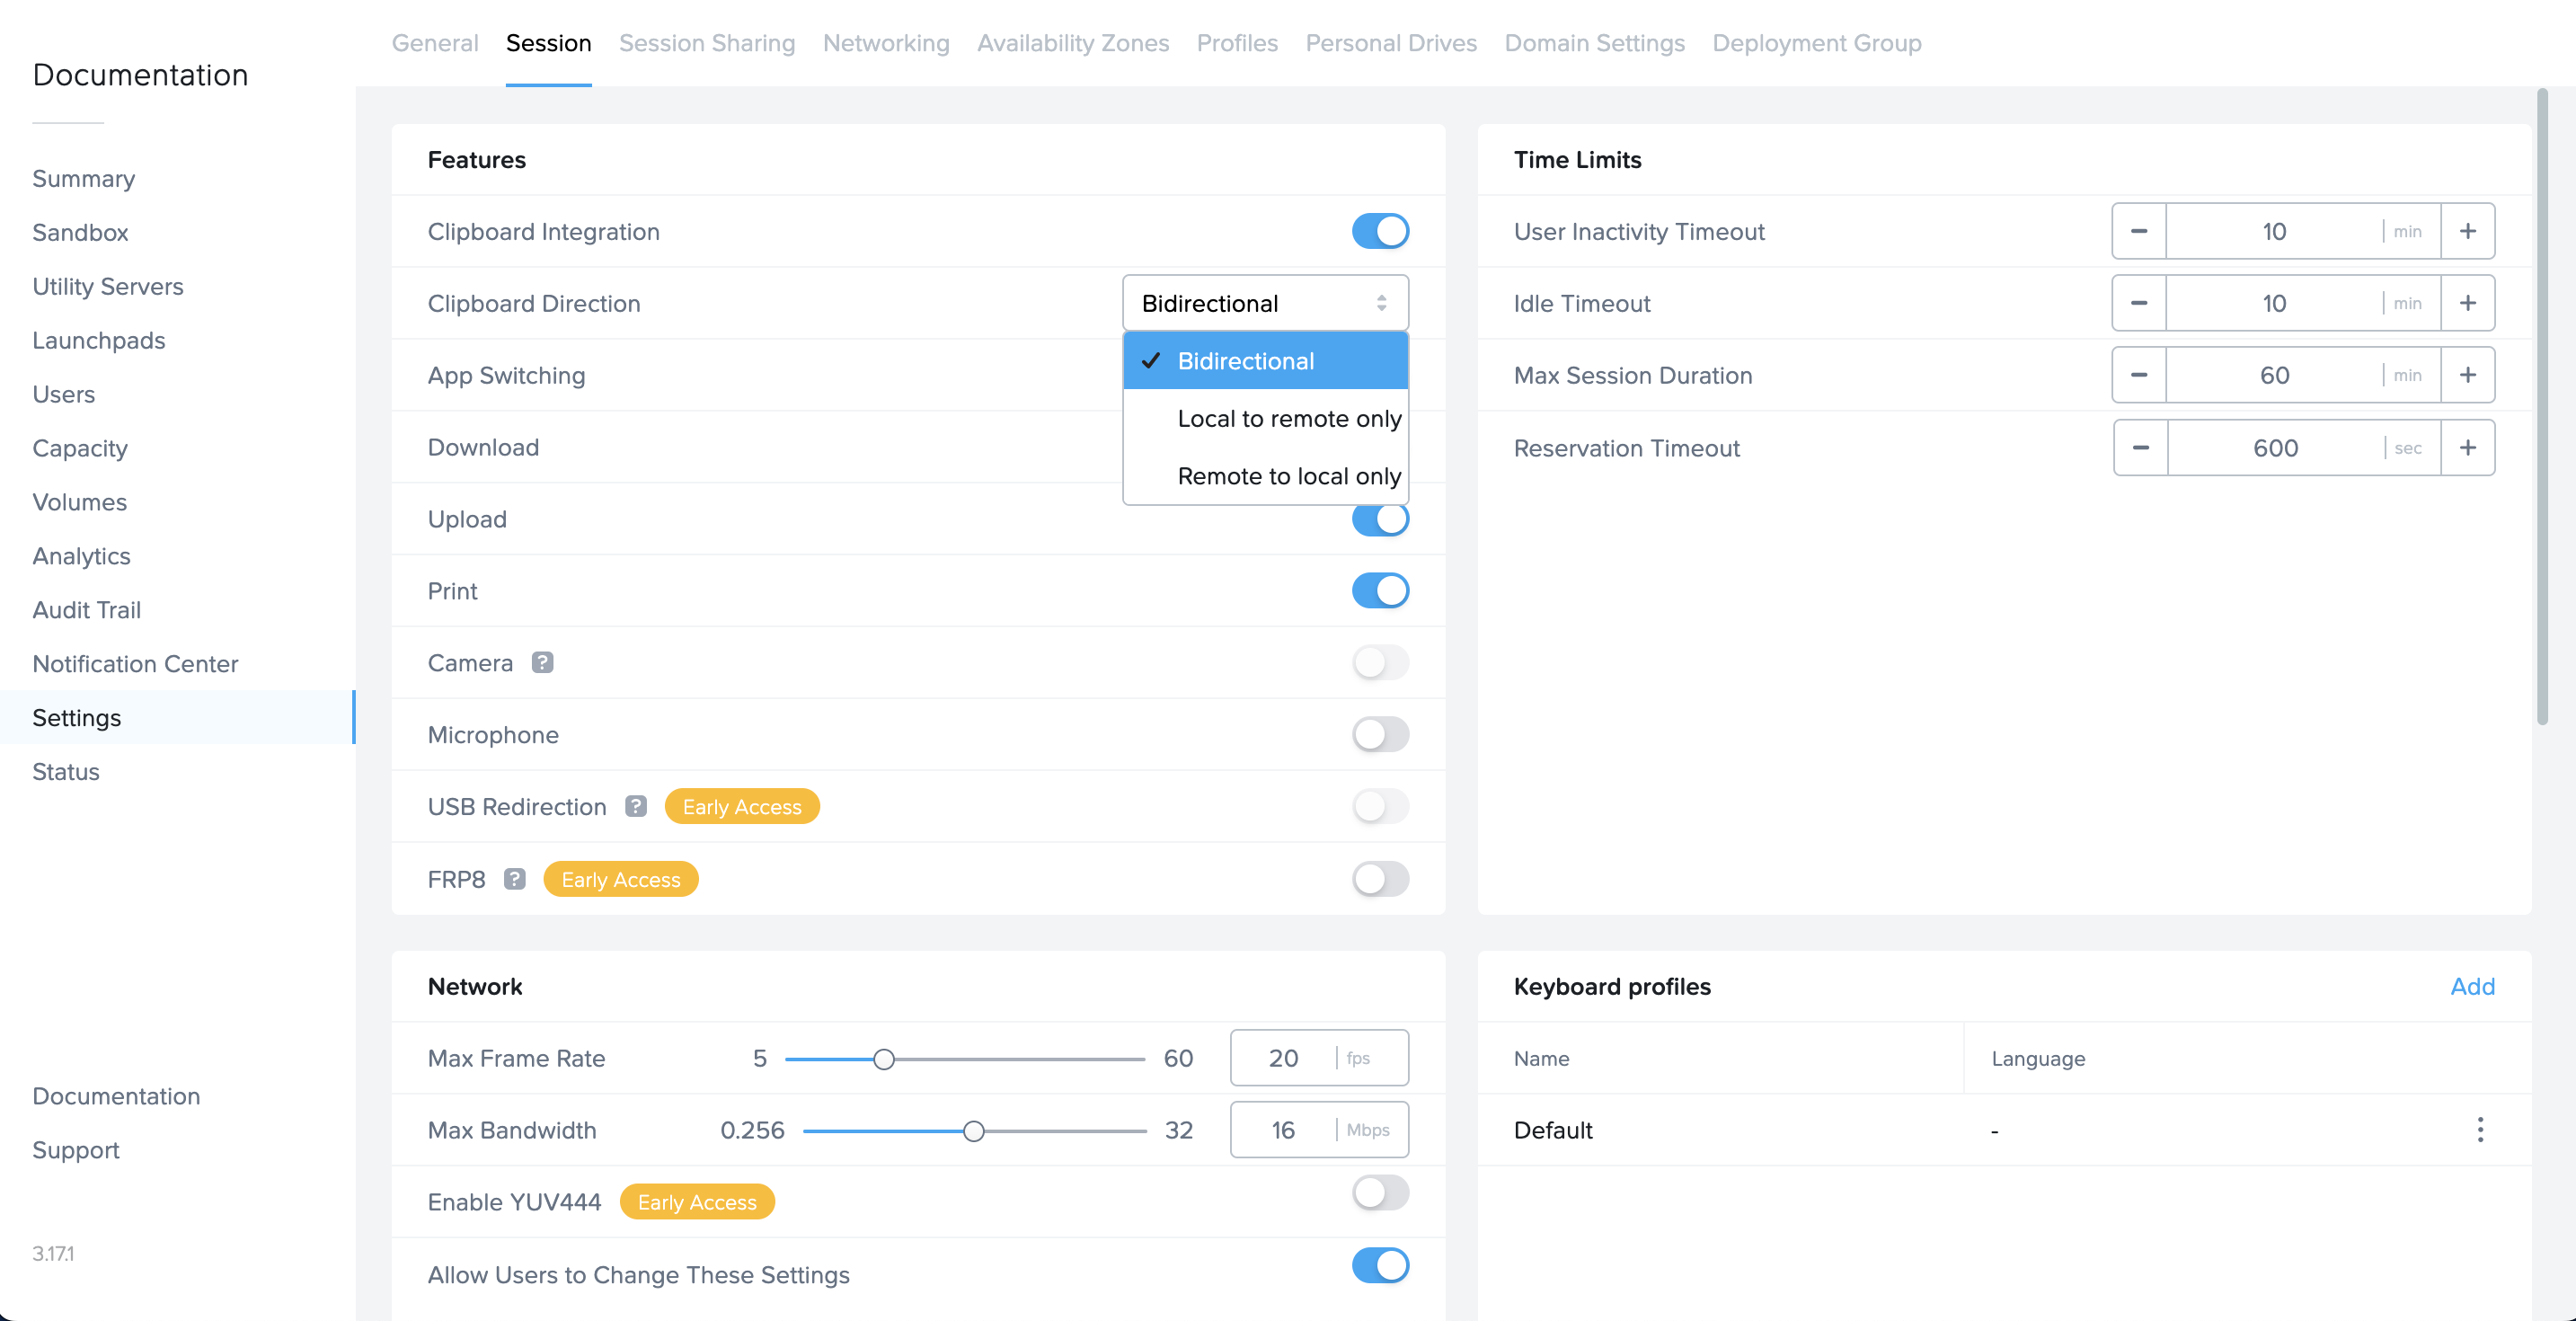Go to the Networking tab
The height and width of the screenshot is (1321, 2576).
pyautogui.click(x=886, y=43)
